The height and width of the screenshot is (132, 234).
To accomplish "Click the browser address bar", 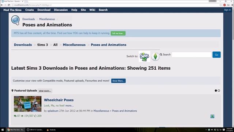I will 115,5.
